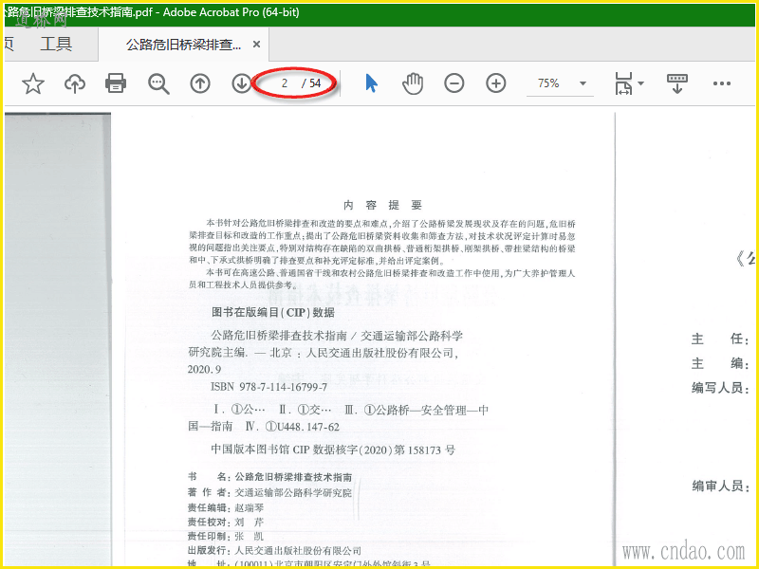This screenshot has height=569, width=759.
Task: Expand fit page dropdown arrow
Action: 641,83
